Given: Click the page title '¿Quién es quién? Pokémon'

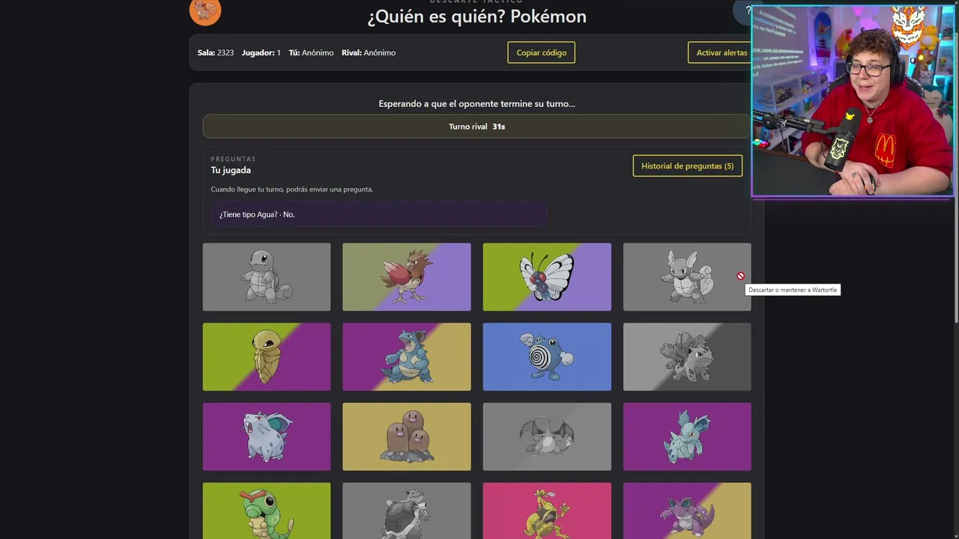Looking at the screenshot, I should tap(477, 16).
